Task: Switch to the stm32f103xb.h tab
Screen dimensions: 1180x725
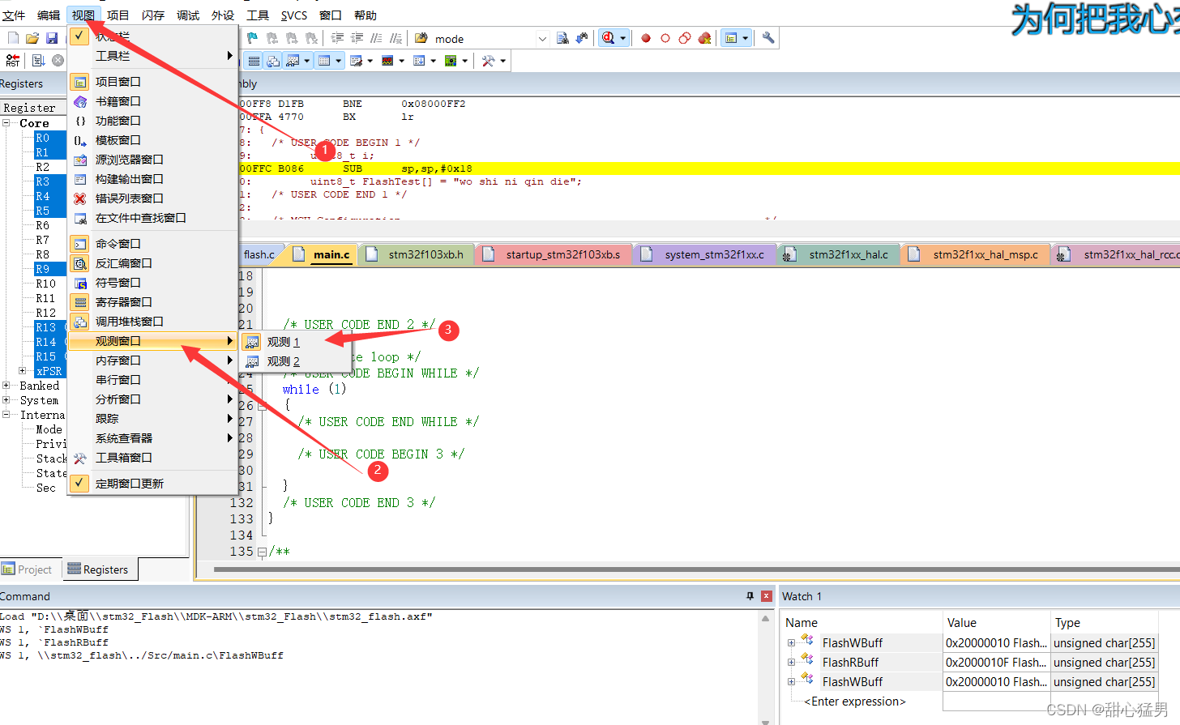Action: click(x=417, y=254)
